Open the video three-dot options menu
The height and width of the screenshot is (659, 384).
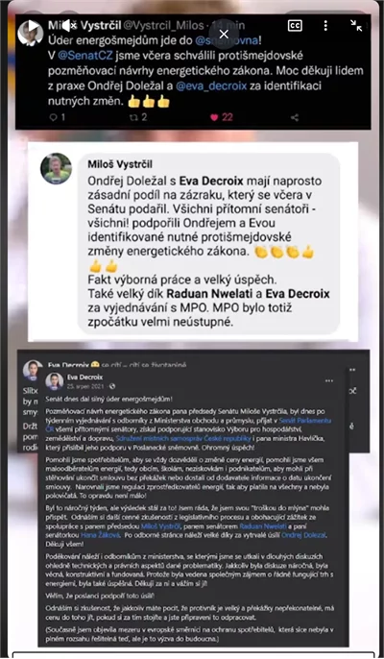tap(325, 26)
